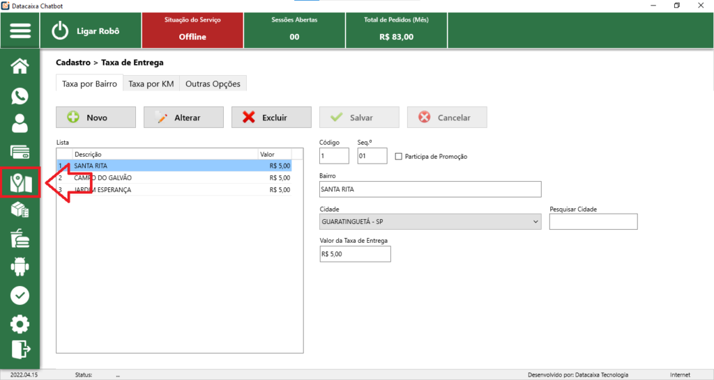The height and width of the screenshot is (380, 714).
Task: Open the Android robot icon in sidebar
Action: click(20, 267)
